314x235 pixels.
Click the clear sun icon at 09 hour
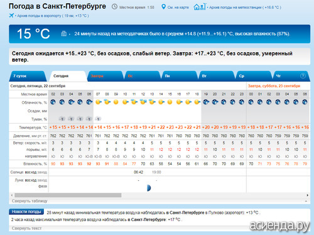116,102
